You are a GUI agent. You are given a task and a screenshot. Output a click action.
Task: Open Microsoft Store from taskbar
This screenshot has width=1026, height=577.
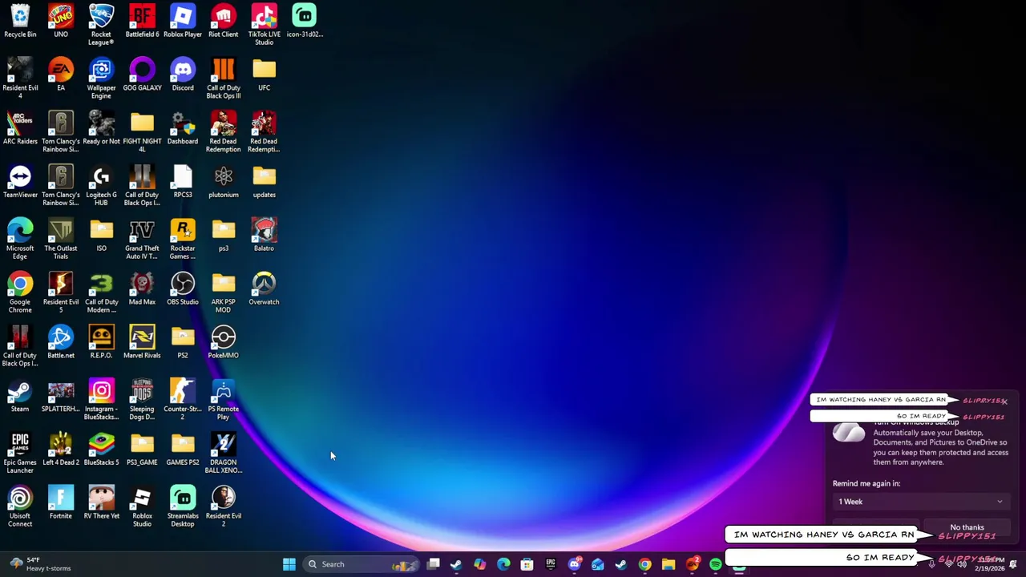[x=527, y=564]
